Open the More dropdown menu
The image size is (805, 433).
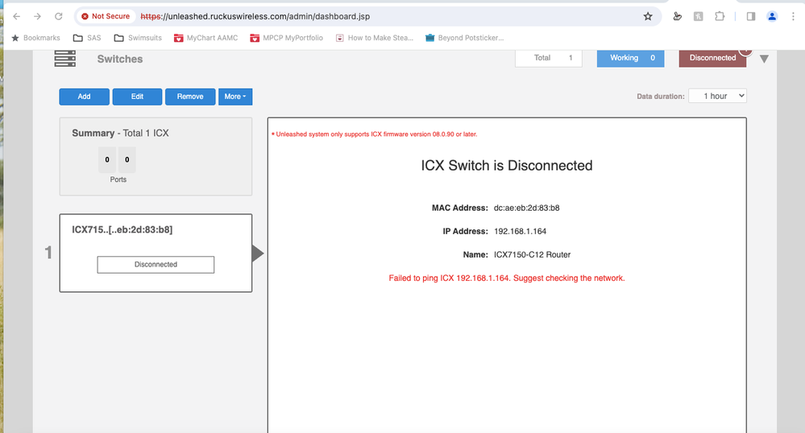click(x=235, y=97)
